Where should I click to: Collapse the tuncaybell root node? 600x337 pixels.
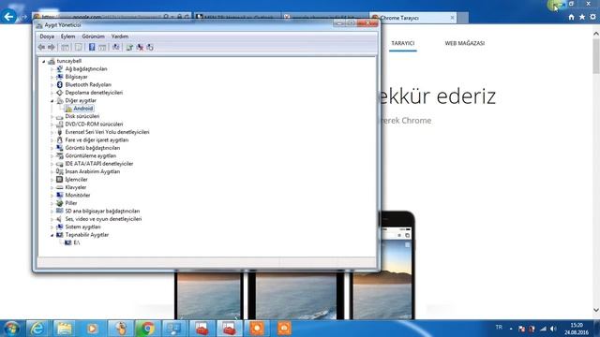[44, 61]
